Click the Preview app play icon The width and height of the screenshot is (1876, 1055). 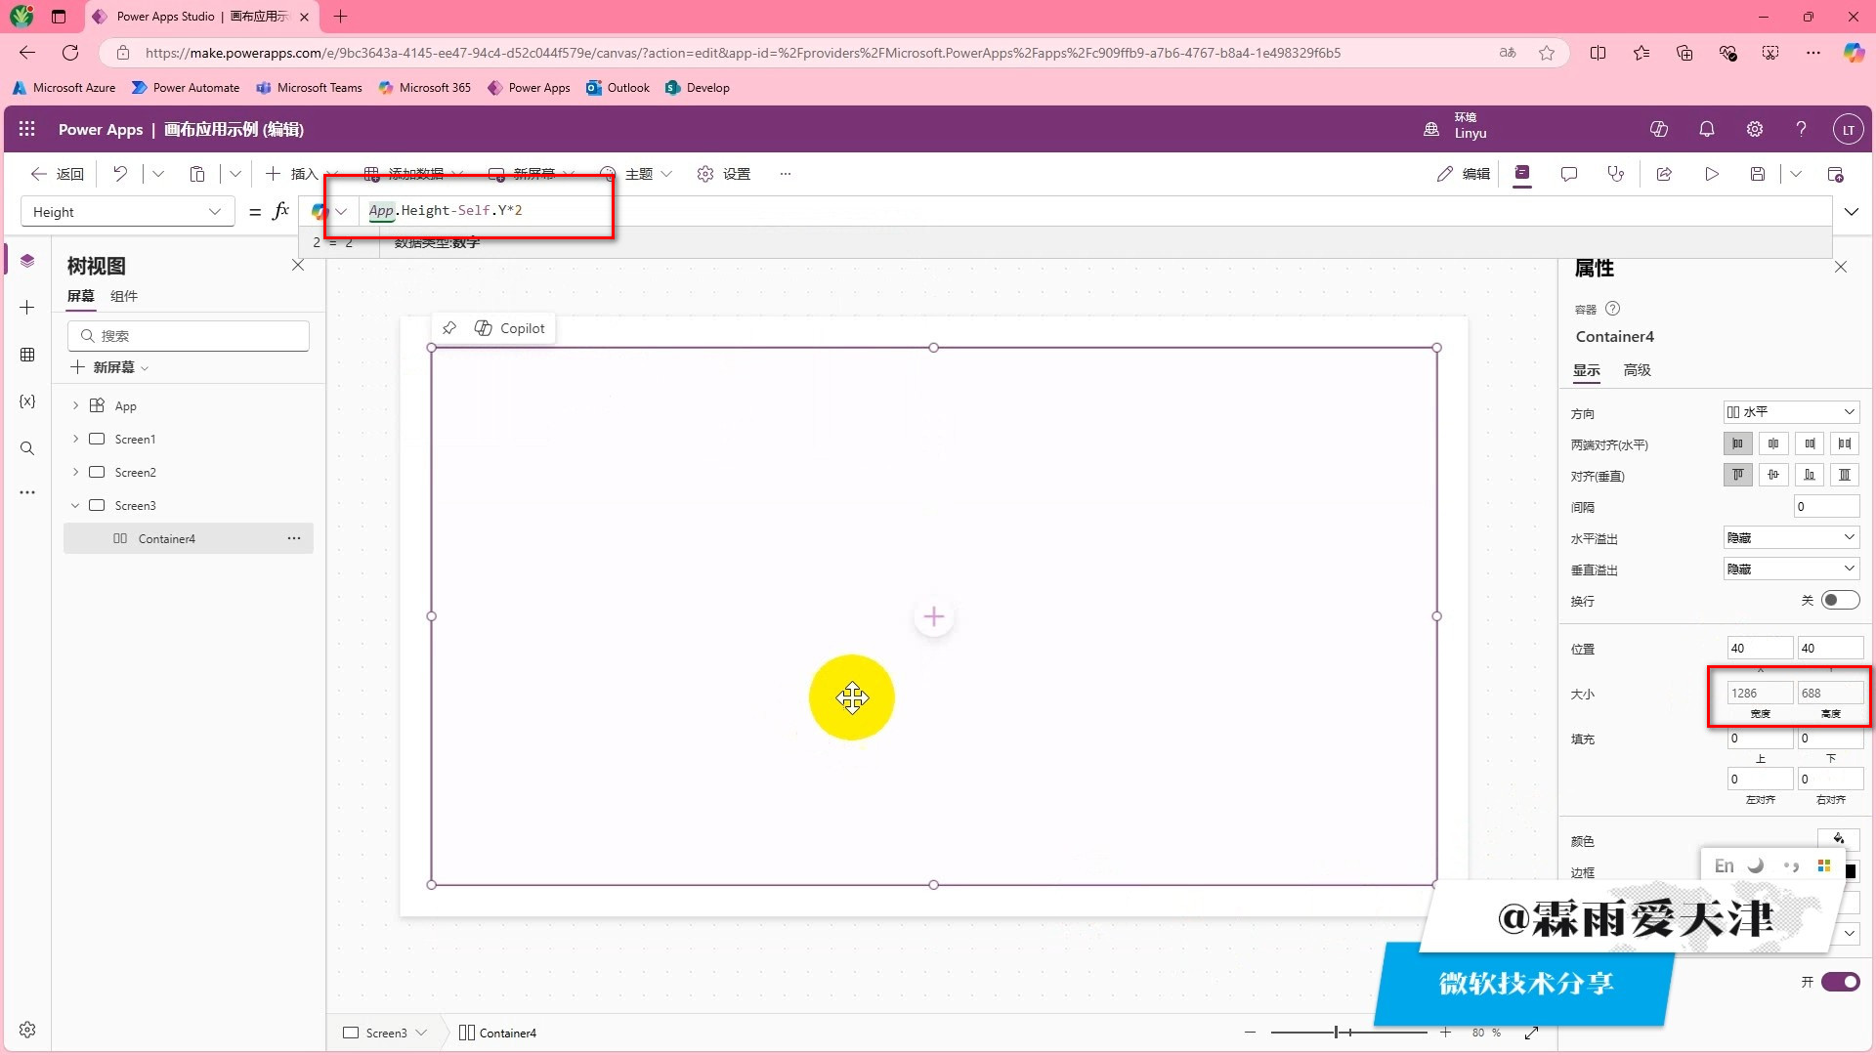pyautogui.click(x=1712, y=174)
